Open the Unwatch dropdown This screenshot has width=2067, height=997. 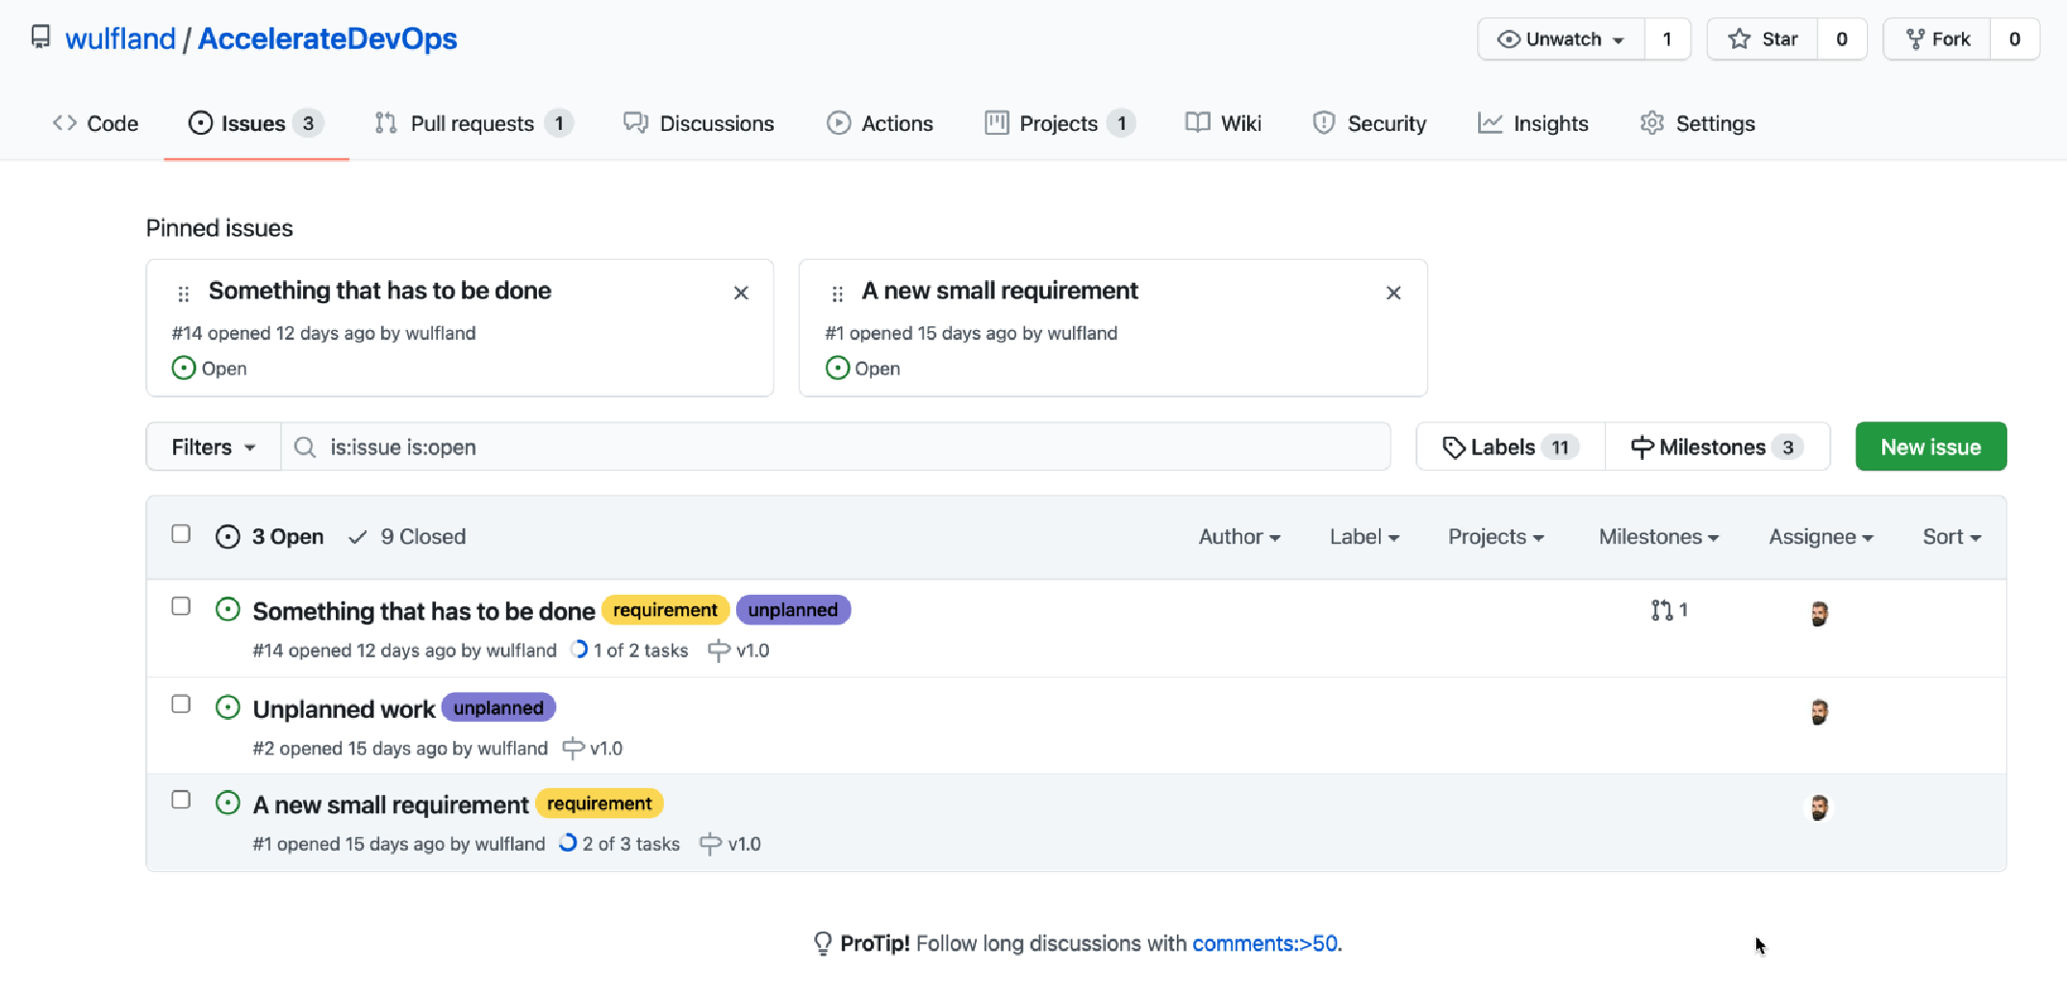[x=1561, y=39]
